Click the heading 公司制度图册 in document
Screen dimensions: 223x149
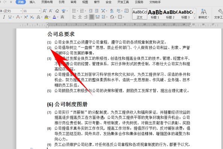[71, 104]
